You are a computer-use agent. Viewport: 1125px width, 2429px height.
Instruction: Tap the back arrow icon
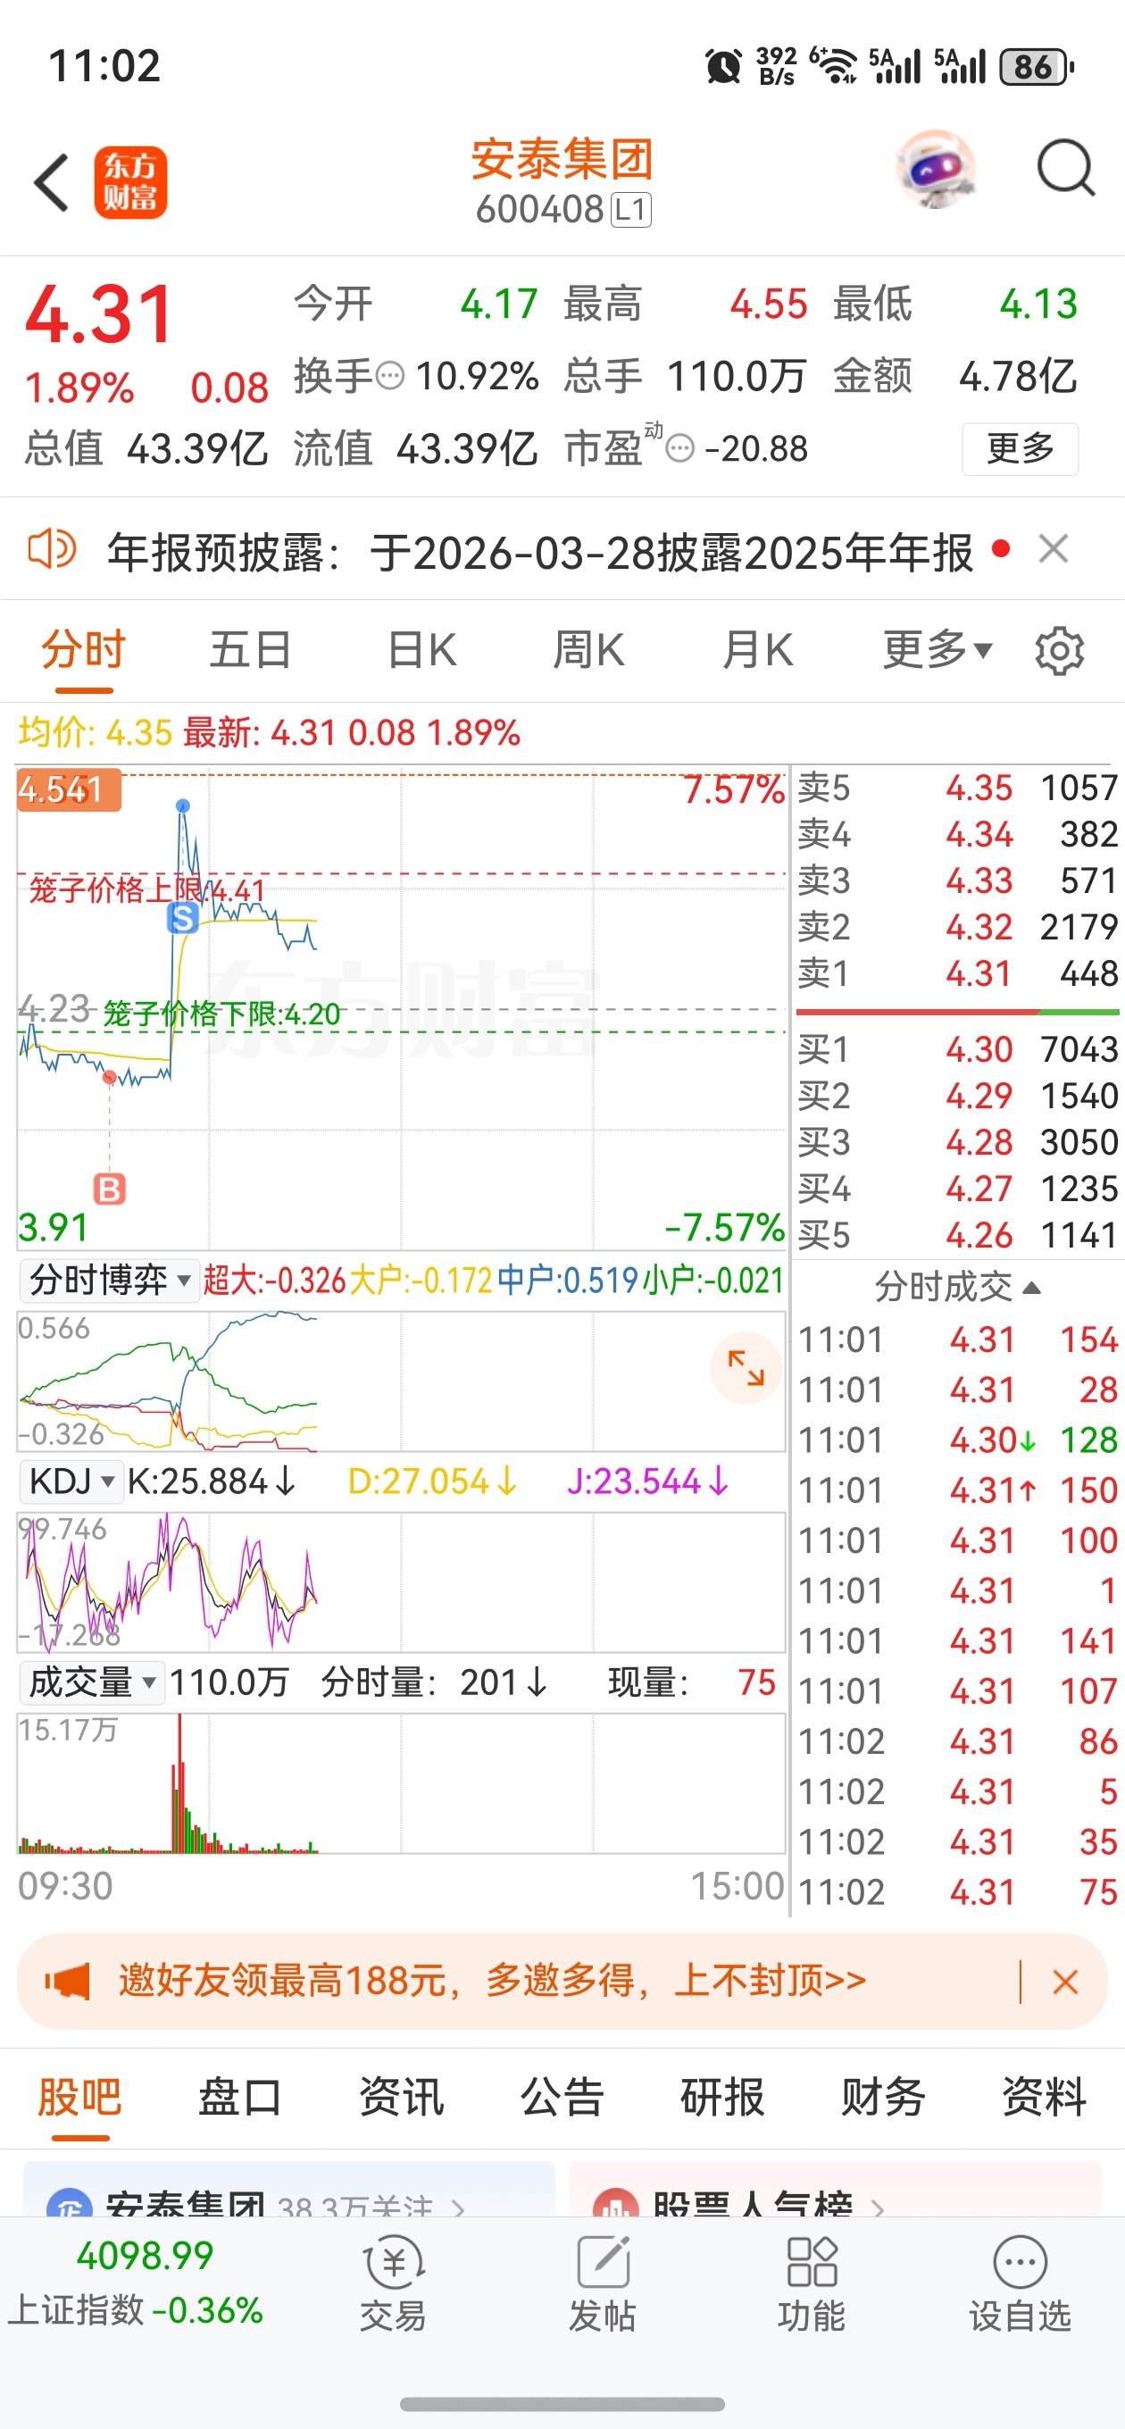point(52,183)
